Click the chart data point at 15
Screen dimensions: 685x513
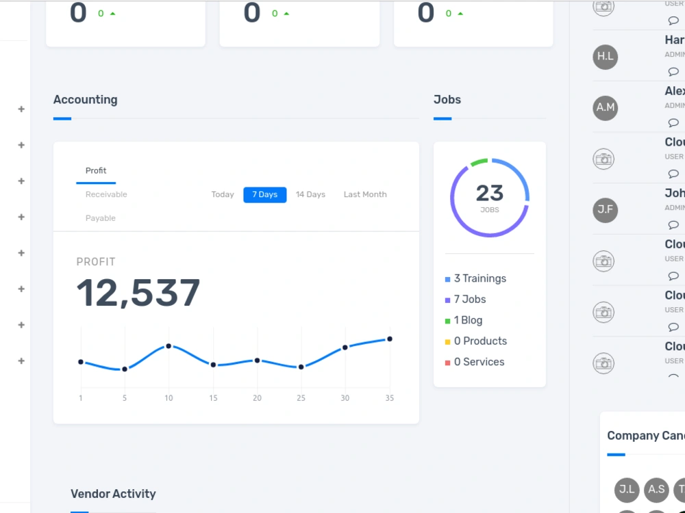click(x=213, y=365)
